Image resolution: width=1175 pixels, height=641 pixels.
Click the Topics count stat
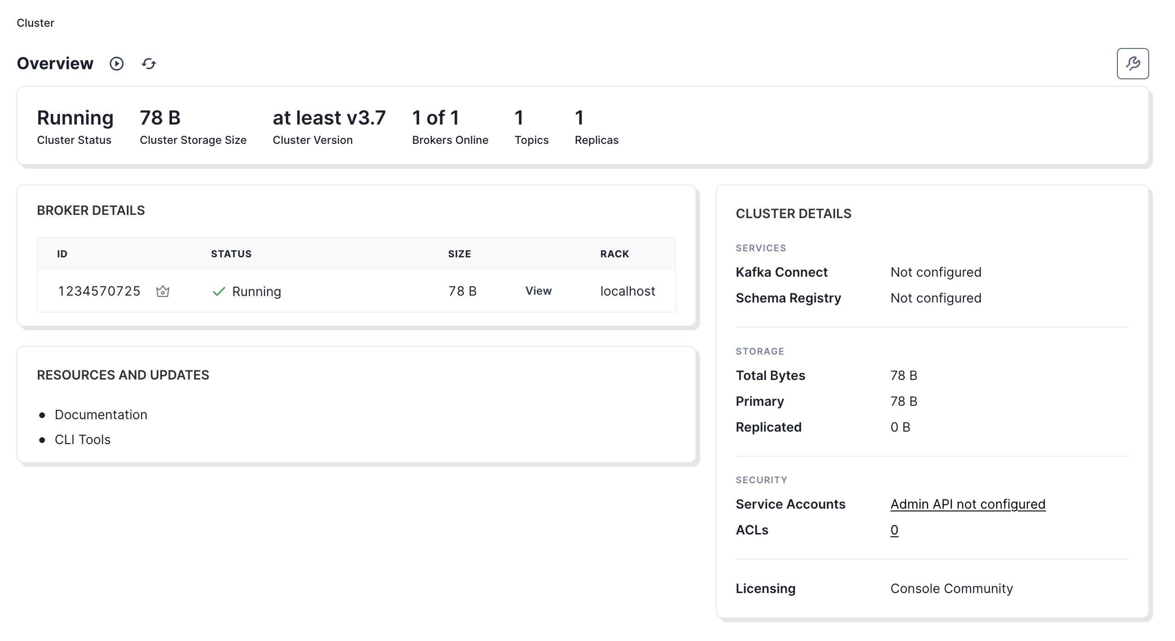click(x=531, y=127)
